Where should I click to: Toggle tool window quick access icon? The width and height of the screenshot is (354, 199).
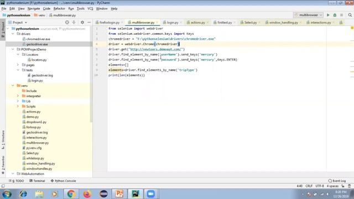pos(3,186)
